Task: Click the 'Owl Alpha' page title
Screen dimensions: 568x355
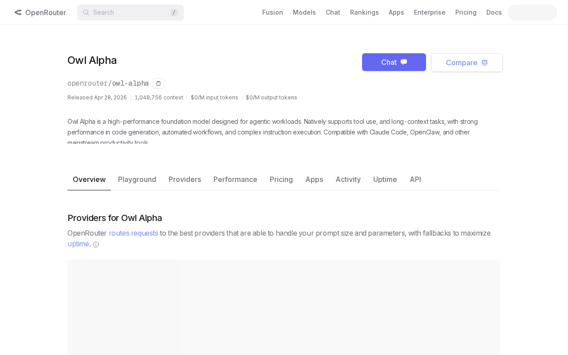Action: pyautogui.click(x=92, y=60)
